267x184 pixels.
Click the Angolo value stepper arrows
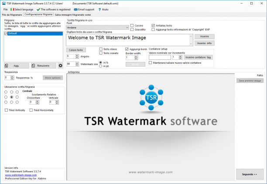tap(77, 56)
